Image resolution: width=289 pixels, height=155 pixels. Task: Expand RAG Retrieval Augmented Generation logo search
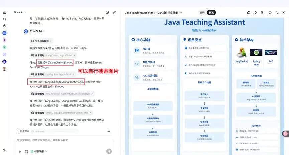tap(62, 94)
